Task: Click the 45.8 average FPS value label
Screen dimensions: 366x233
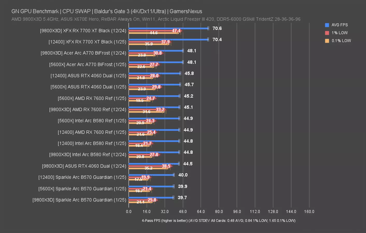Action: pyautogui.click(x=189, y=74)
